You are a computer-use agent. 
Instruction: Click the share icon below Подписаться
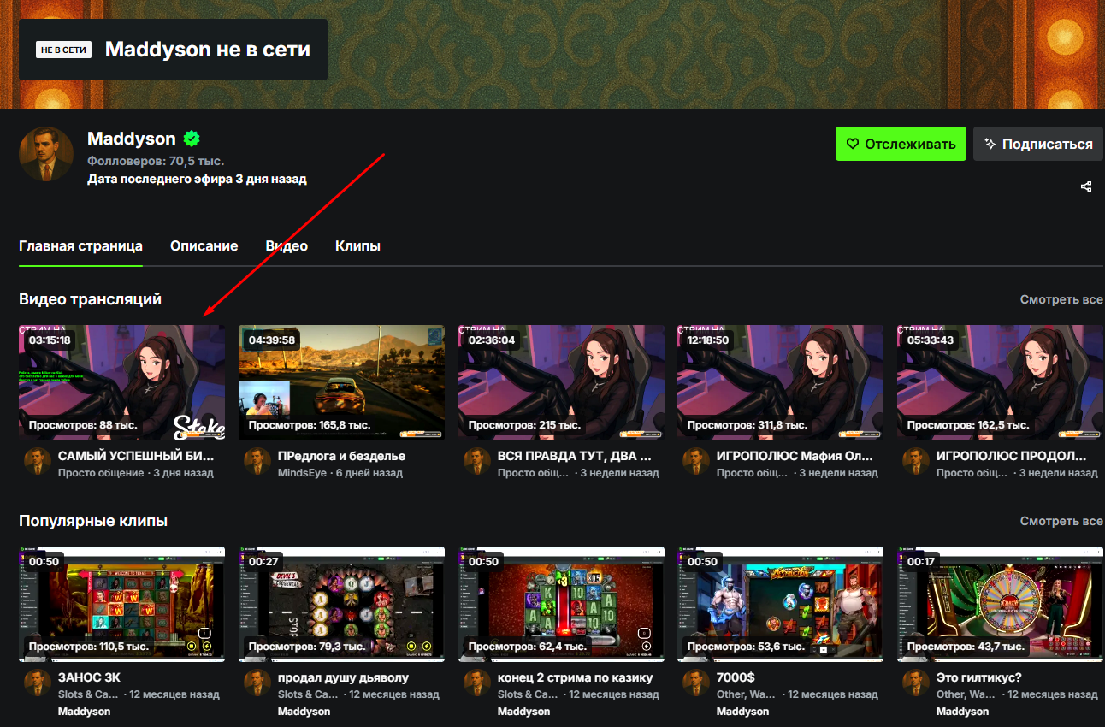[x=1086, y=186]
